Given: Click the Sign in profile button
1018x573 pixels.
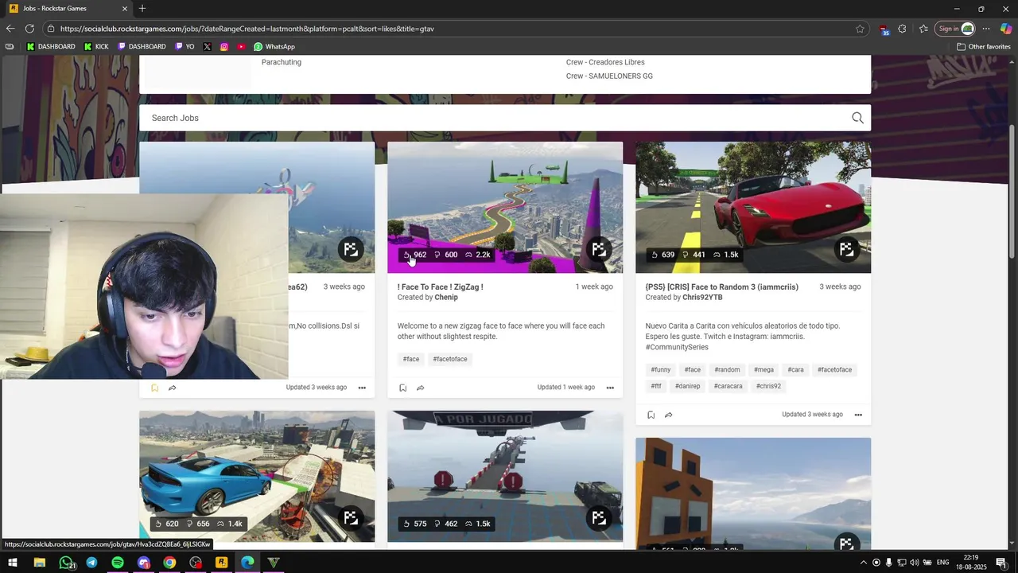Looking at the screenshot, I should tap(956, 29).
